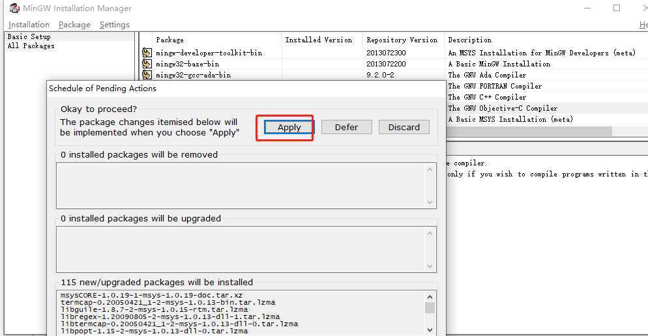Sort by Repository Version column header
648x336 pixels.
pos(403,40)
